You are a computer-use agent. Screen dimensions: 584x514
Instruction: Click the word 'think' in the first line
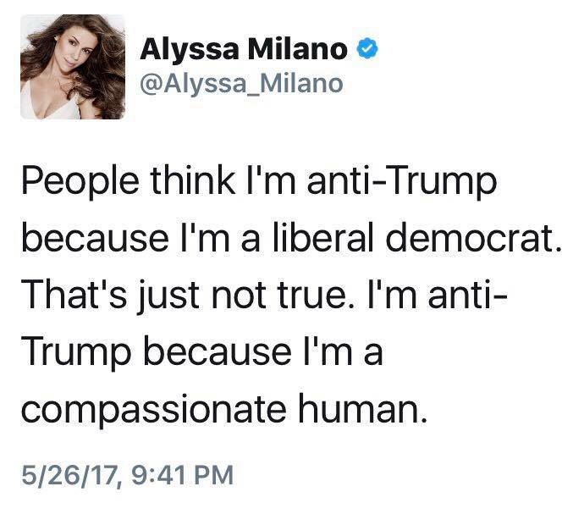coord(193,180)
